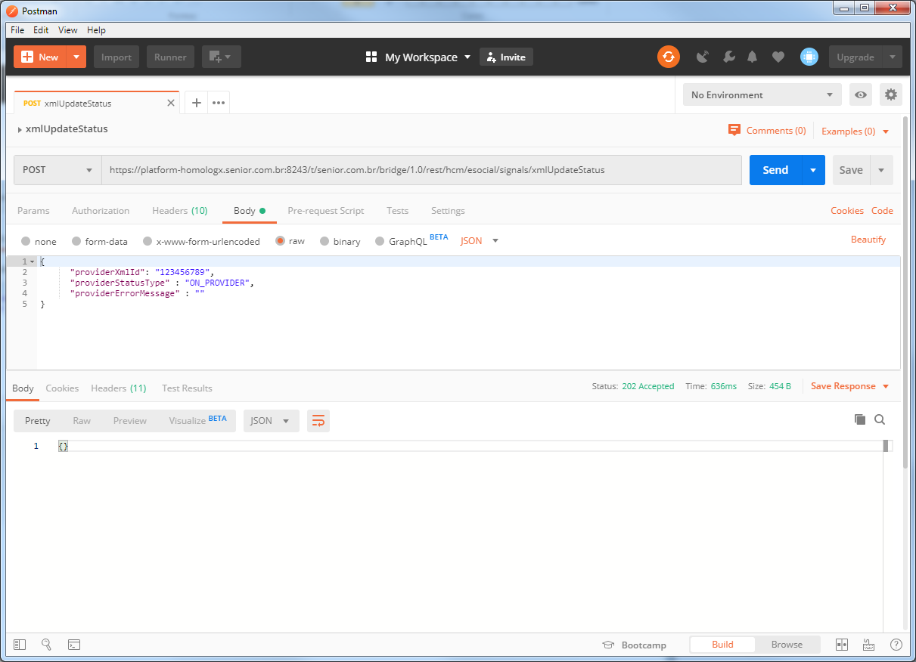Search within the response body
Viewport: 916px width, 662px height.
[880, 419]
